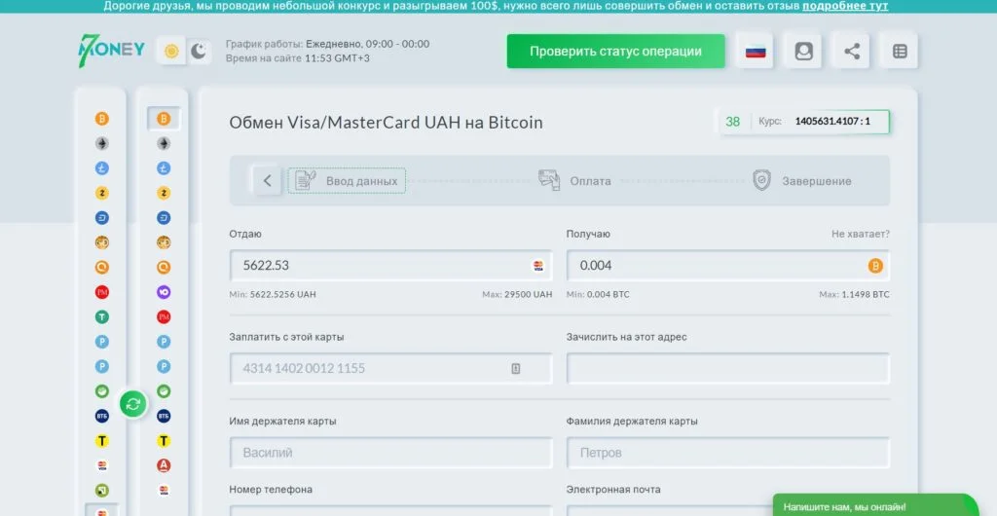
Task: Select Tinkoff in the right currency column
Action: [164, 441]
